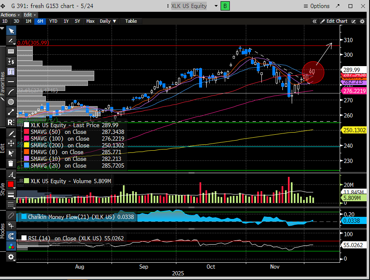Toggle the magnet snap mode

[x=11, y=236]
